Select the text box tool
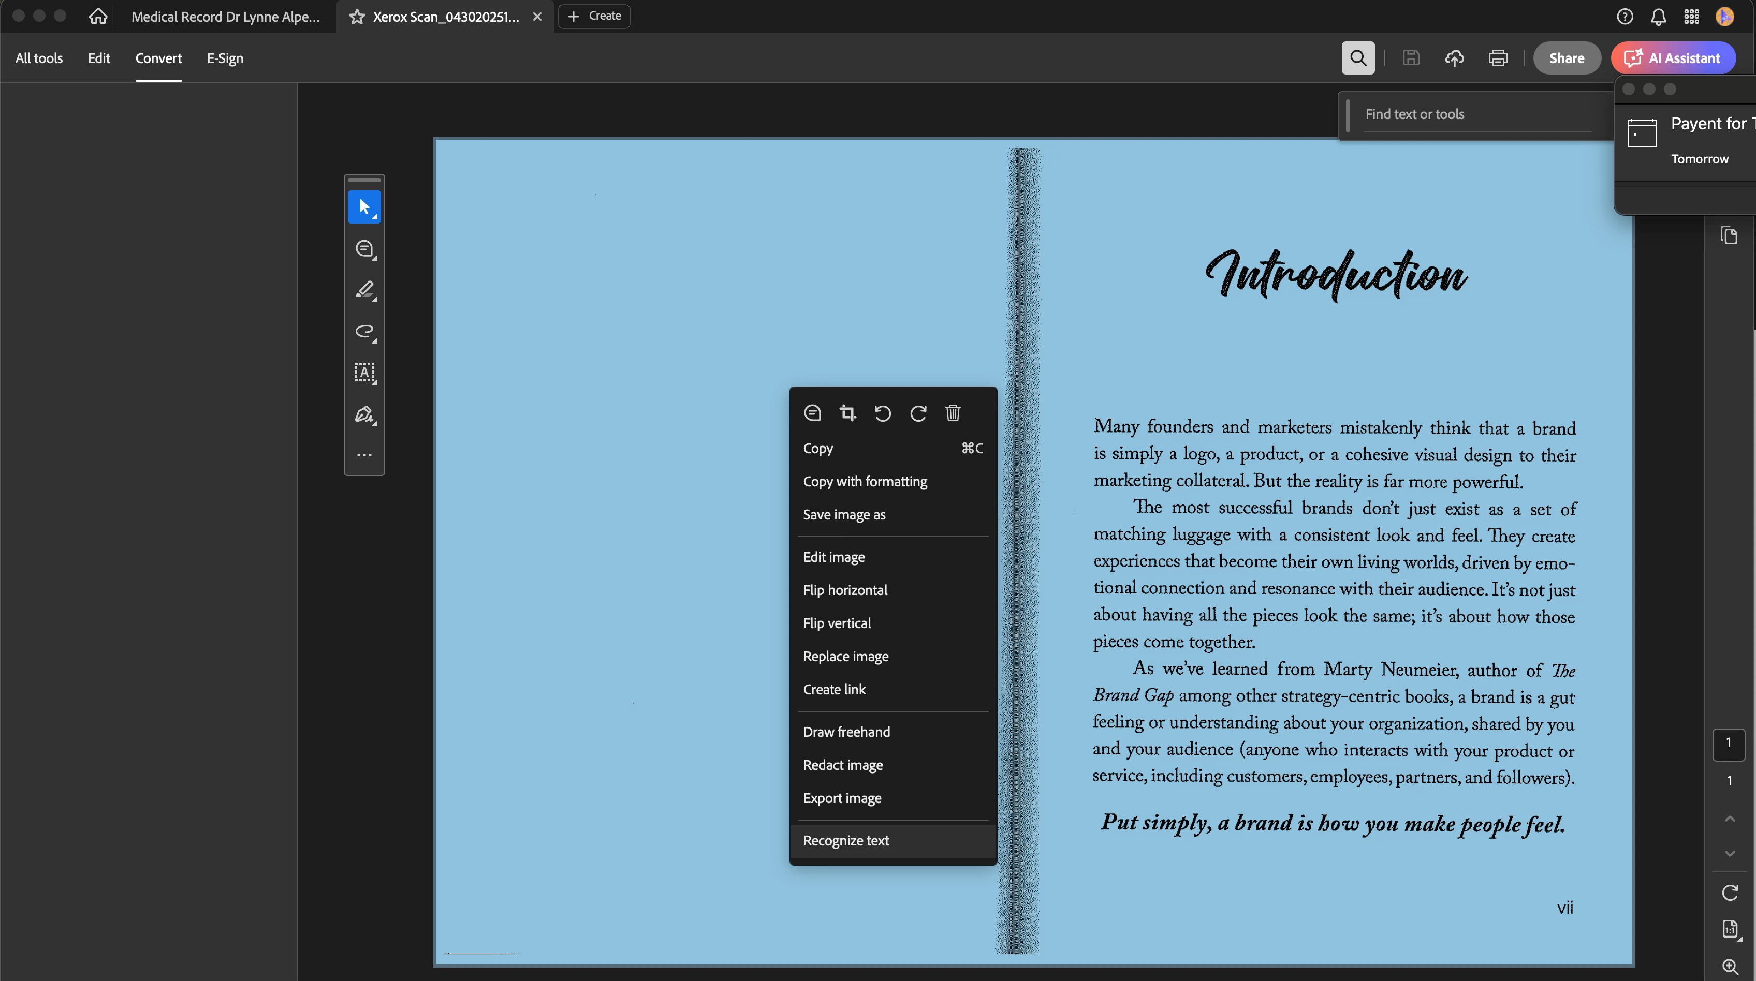 tap(364, 373)
